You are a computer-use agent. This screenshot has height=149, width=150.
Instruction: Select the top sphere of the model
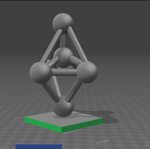[x=63, y=23]
